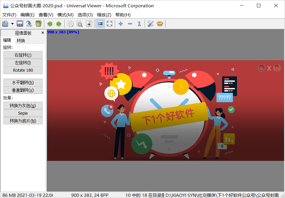The image size is (285, 198).
Task: Open the 模式(M) menu
Action: tap(65, 15)
